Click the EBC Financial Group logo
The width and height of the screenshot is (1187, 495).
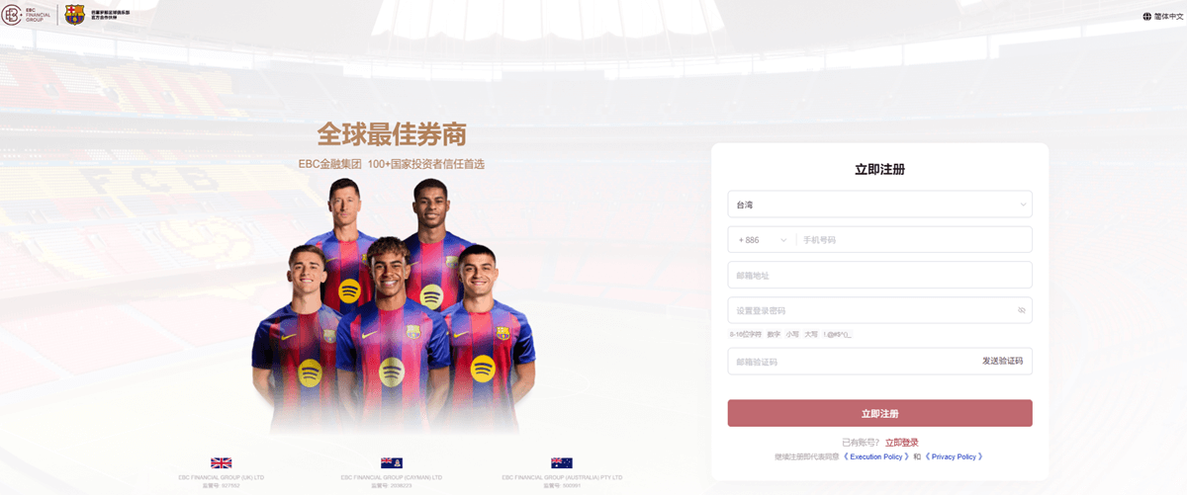tap(30, 14)
